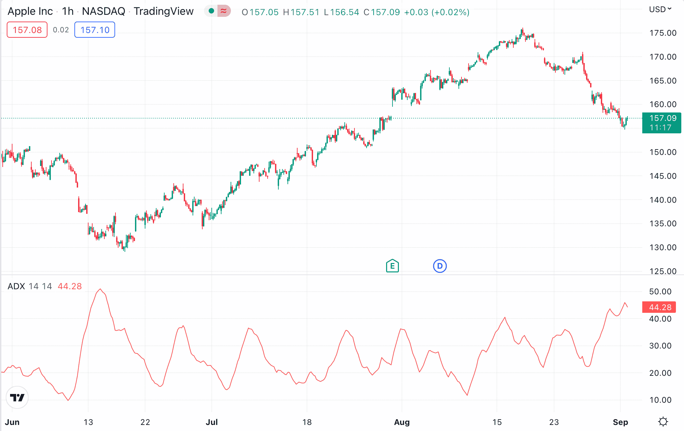Click the Aug date axis label
The height and width of the screenshot is (431, 684).
coord(402,422)
